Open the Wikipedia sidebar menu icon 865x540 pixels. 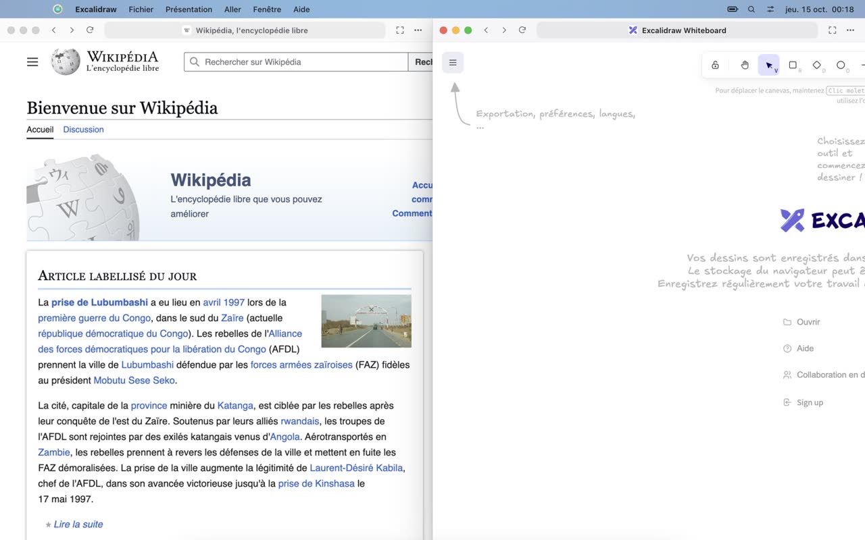[32, 62]
